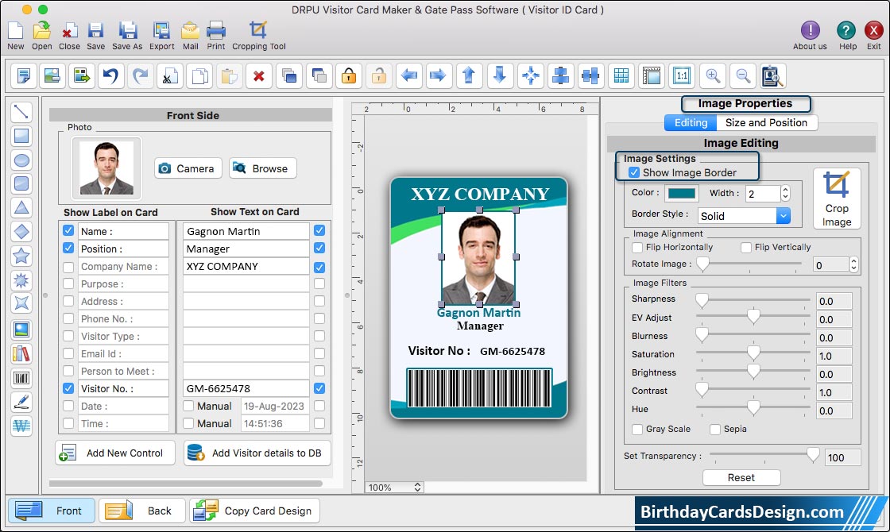Click Add New Control button
This screenshot has height=532, width=890.
click(115, 453)
